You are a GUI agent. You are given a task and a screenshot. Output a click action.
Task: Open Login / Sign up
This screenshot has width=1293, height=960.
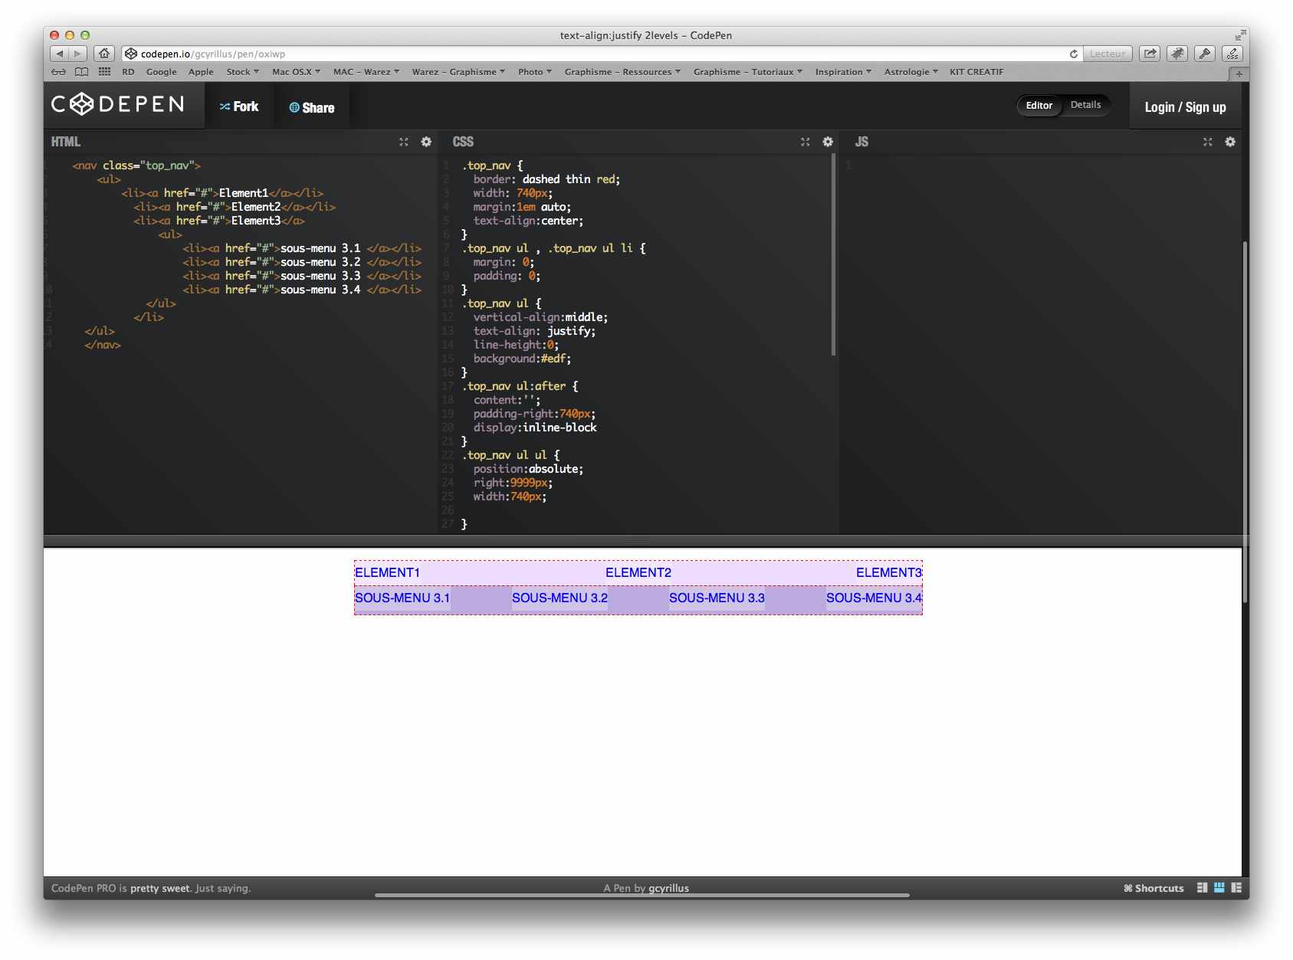coord(1185,107)
